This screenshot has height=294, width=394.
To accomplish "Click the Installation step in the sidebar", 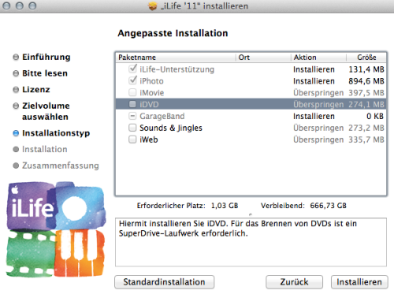I will [45, 149].
